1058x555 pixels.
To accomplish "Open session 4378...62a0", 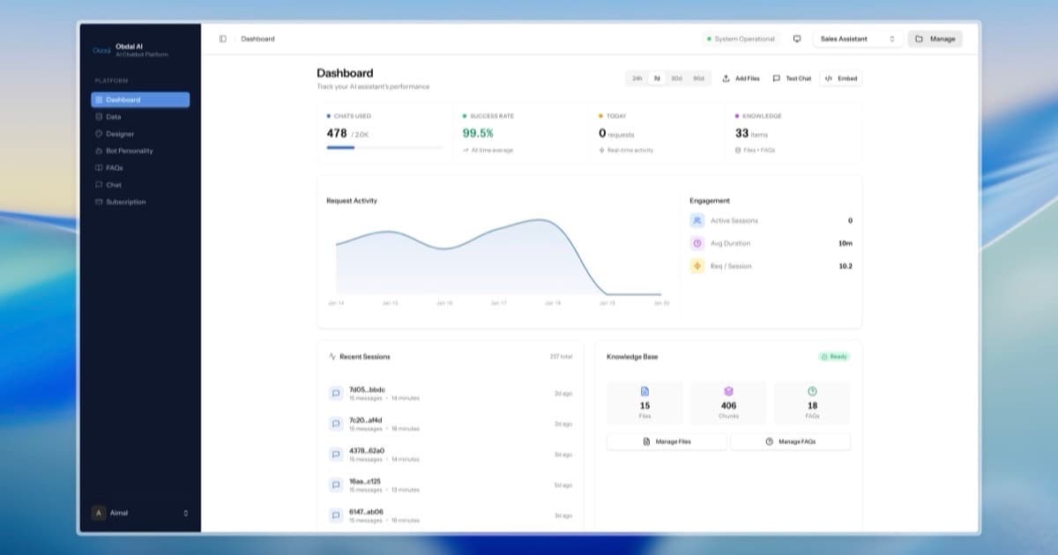I will (x=451, y=455).
